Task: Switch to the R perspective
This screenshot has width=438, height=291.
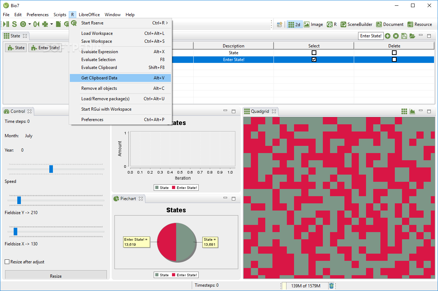Action: coord(332,24)
